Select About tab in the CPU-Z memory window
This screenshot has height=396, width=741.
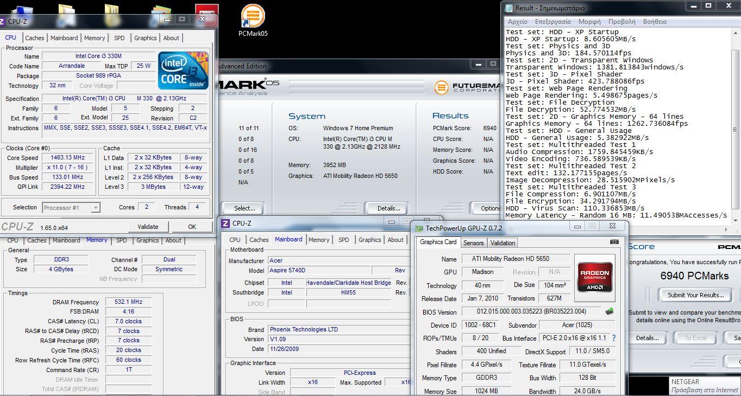tap(173, 240)
